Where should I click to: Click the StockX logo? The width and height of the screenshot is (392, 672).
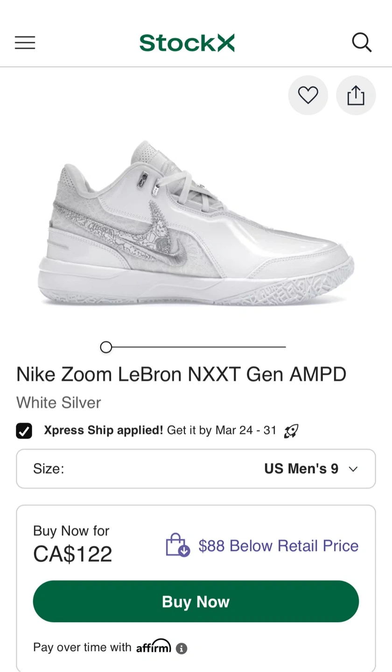187,43
